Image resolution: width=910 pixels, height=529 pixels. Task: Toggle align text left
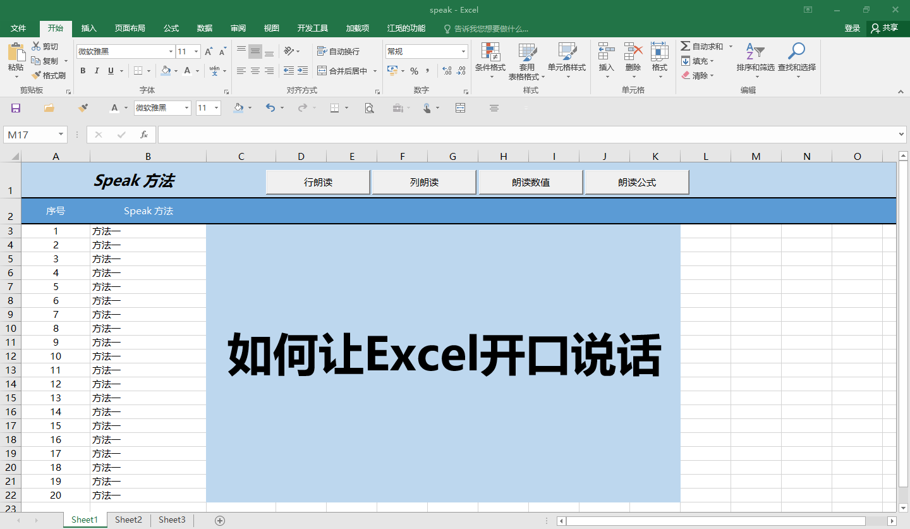(x=241, y=71)
